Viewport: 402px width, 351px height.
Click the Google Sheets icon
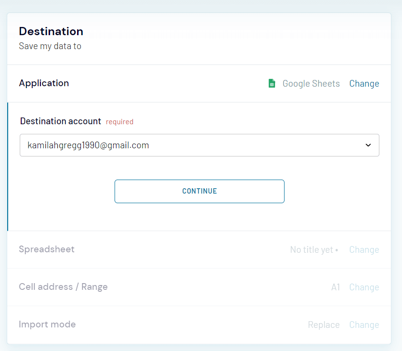tap(272, 83)
